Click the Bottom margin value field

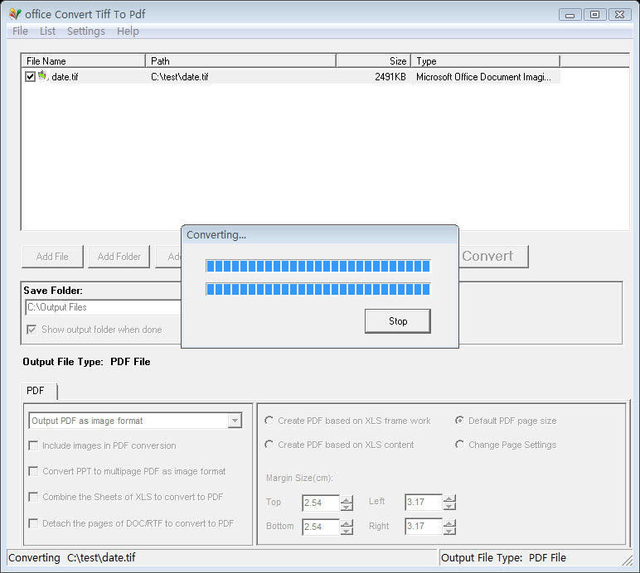tap(321, 527)
